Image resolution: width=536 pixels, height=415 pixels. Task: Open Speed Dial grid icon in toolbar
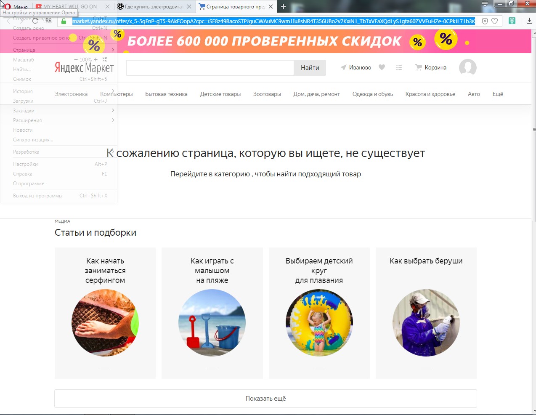(x=48, y=21)
